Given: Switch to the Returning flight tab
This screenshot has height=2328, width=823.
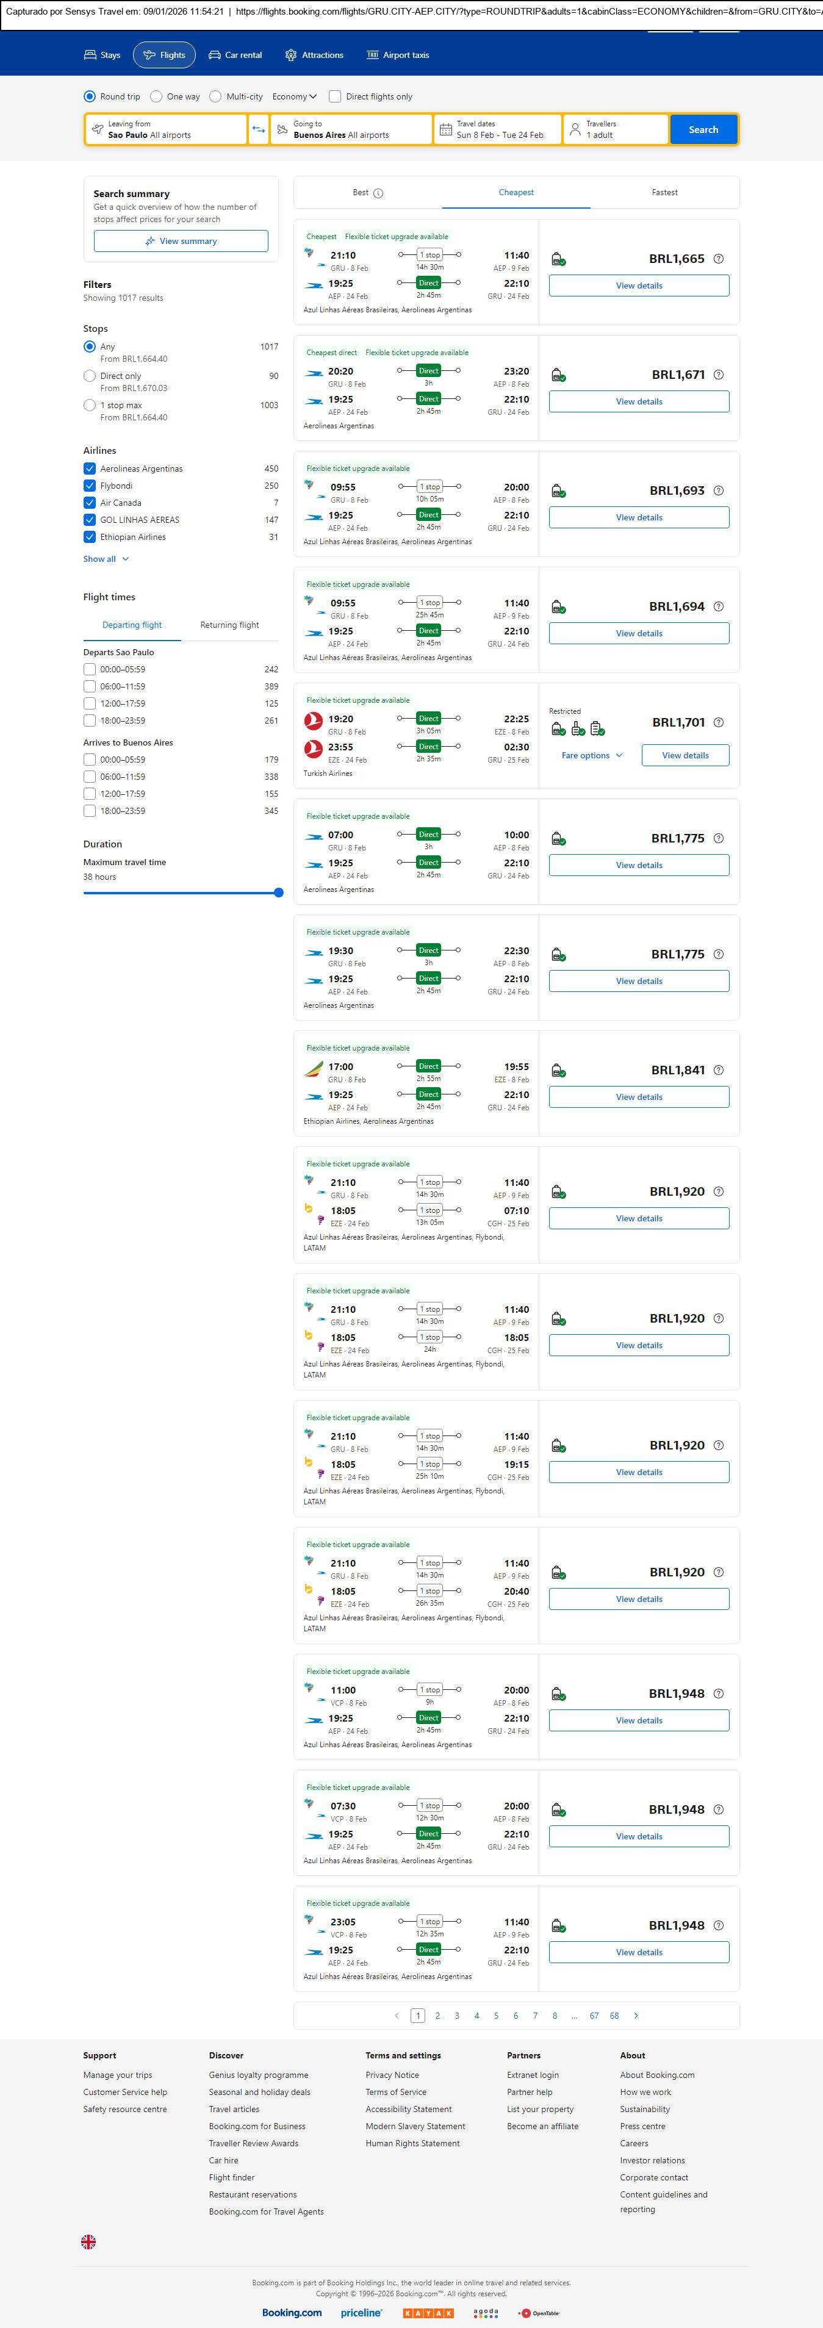Looking at the screenshot, I should [x=229, y=625].
